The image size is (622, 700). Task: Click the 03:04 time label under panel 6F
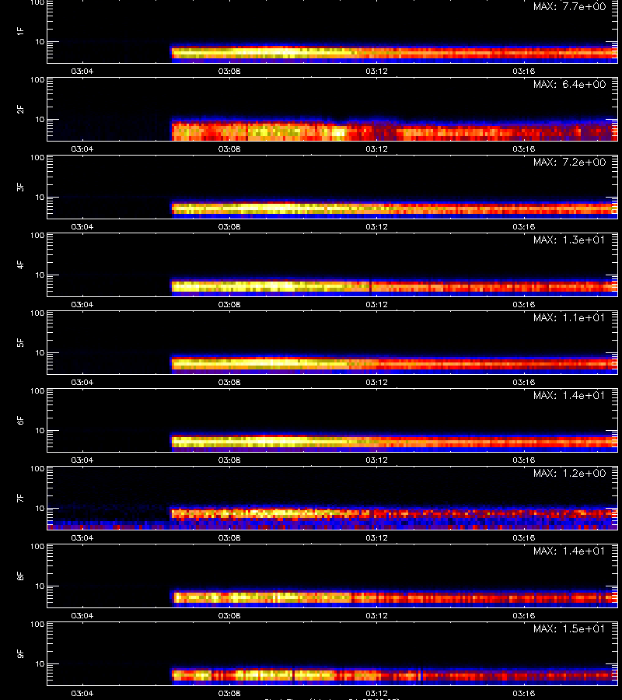click(82, 460)
